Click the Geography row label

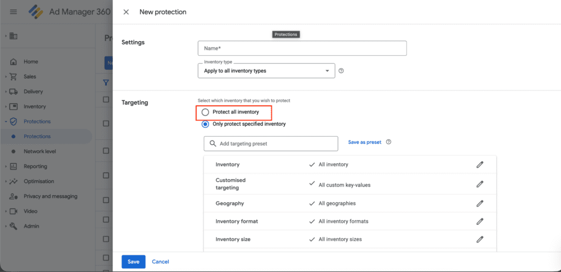point(230,203)
